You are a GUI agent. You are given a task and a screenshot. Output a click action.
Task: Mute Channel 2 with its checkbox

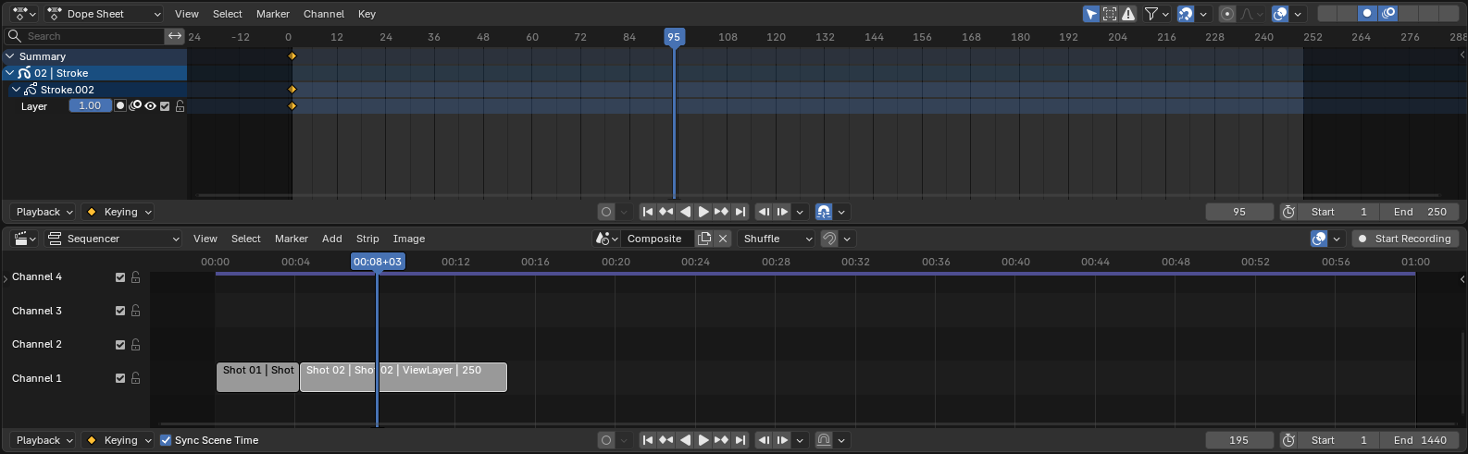pyautogui.click(x=120, y=345)
